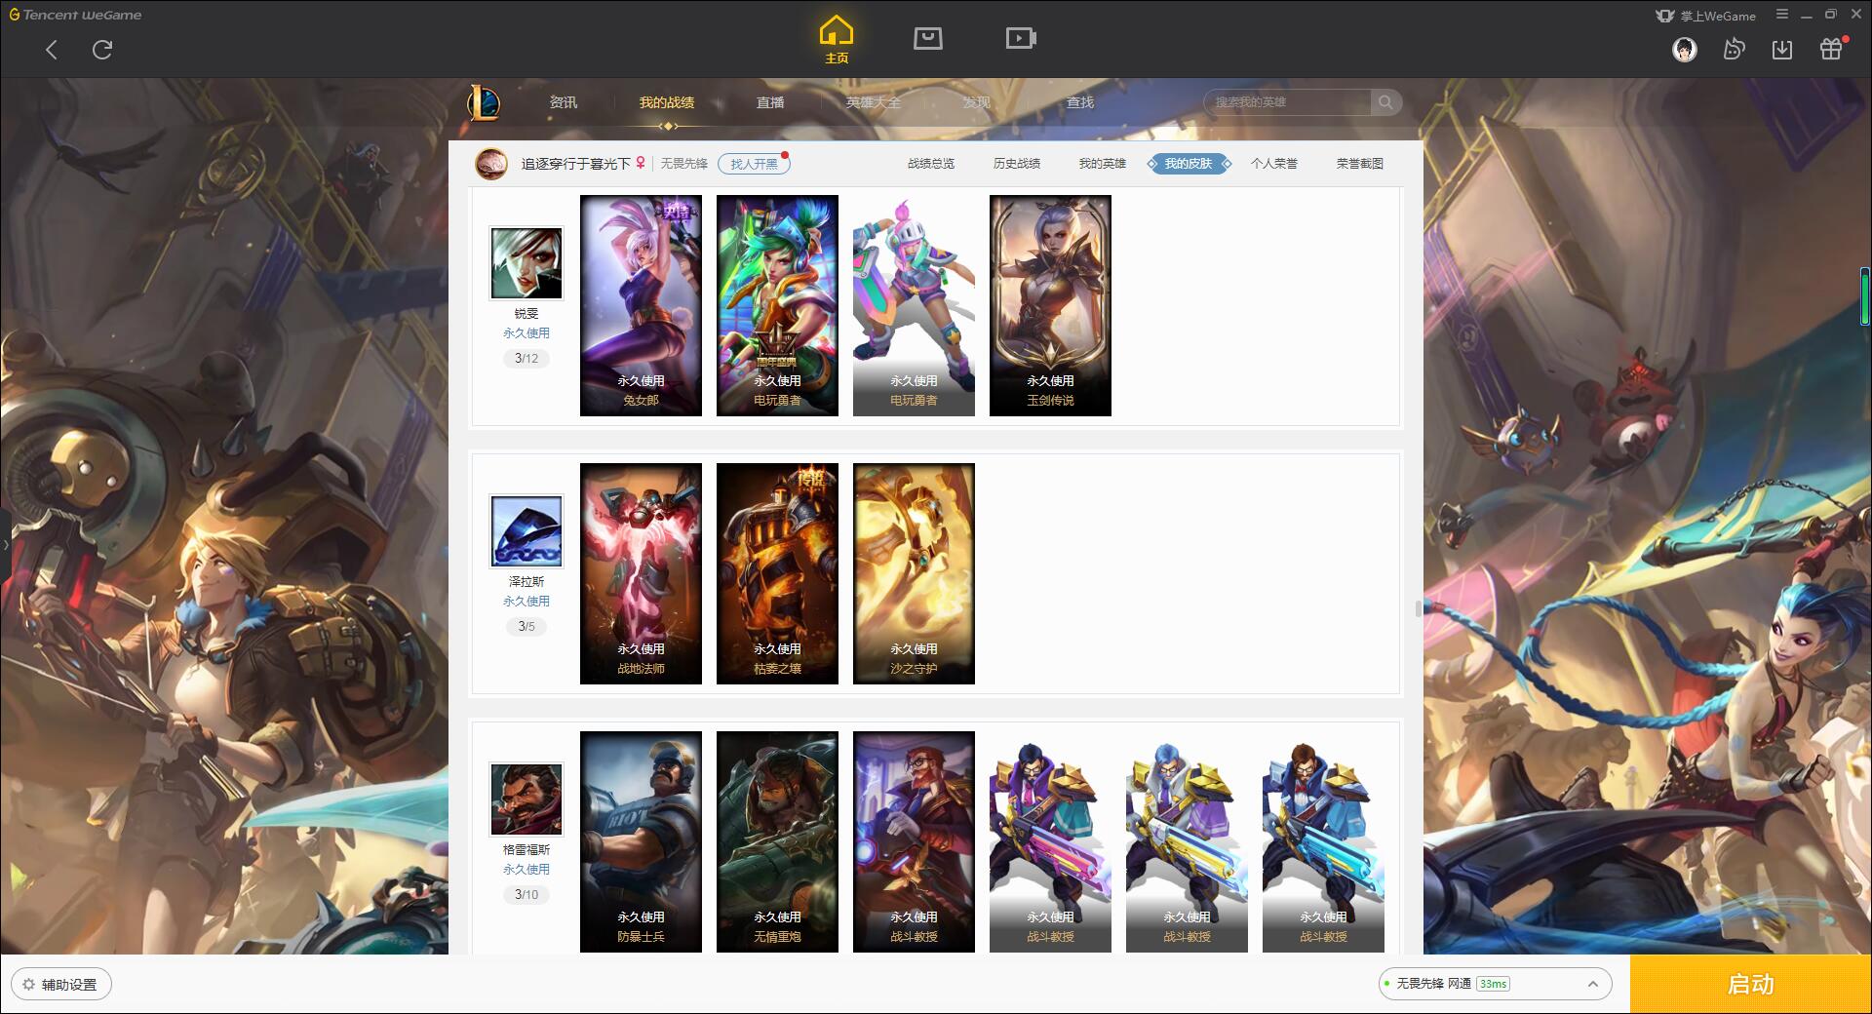The image size is (1872, 1014).
Task: Click the 泽拉斯 champion portrait
Action: click(x=526, y=531)
